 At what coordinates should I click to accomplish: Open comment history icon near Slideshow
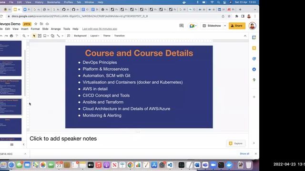[181, 26]
